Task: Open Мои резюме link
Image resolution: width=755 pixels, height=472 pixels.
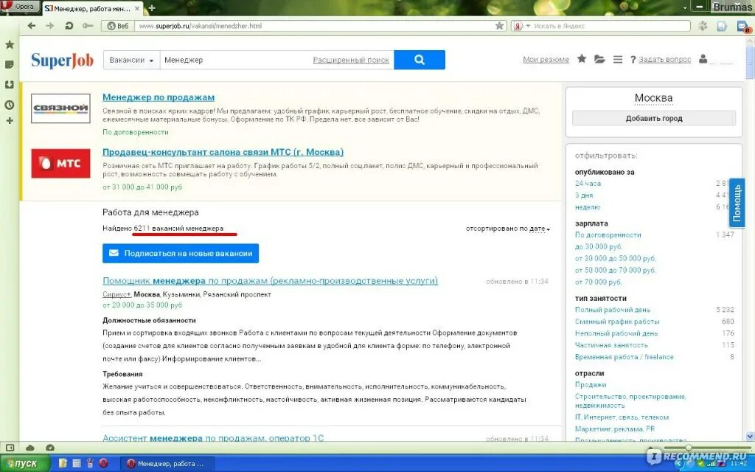Action: (x=546, y=60)
